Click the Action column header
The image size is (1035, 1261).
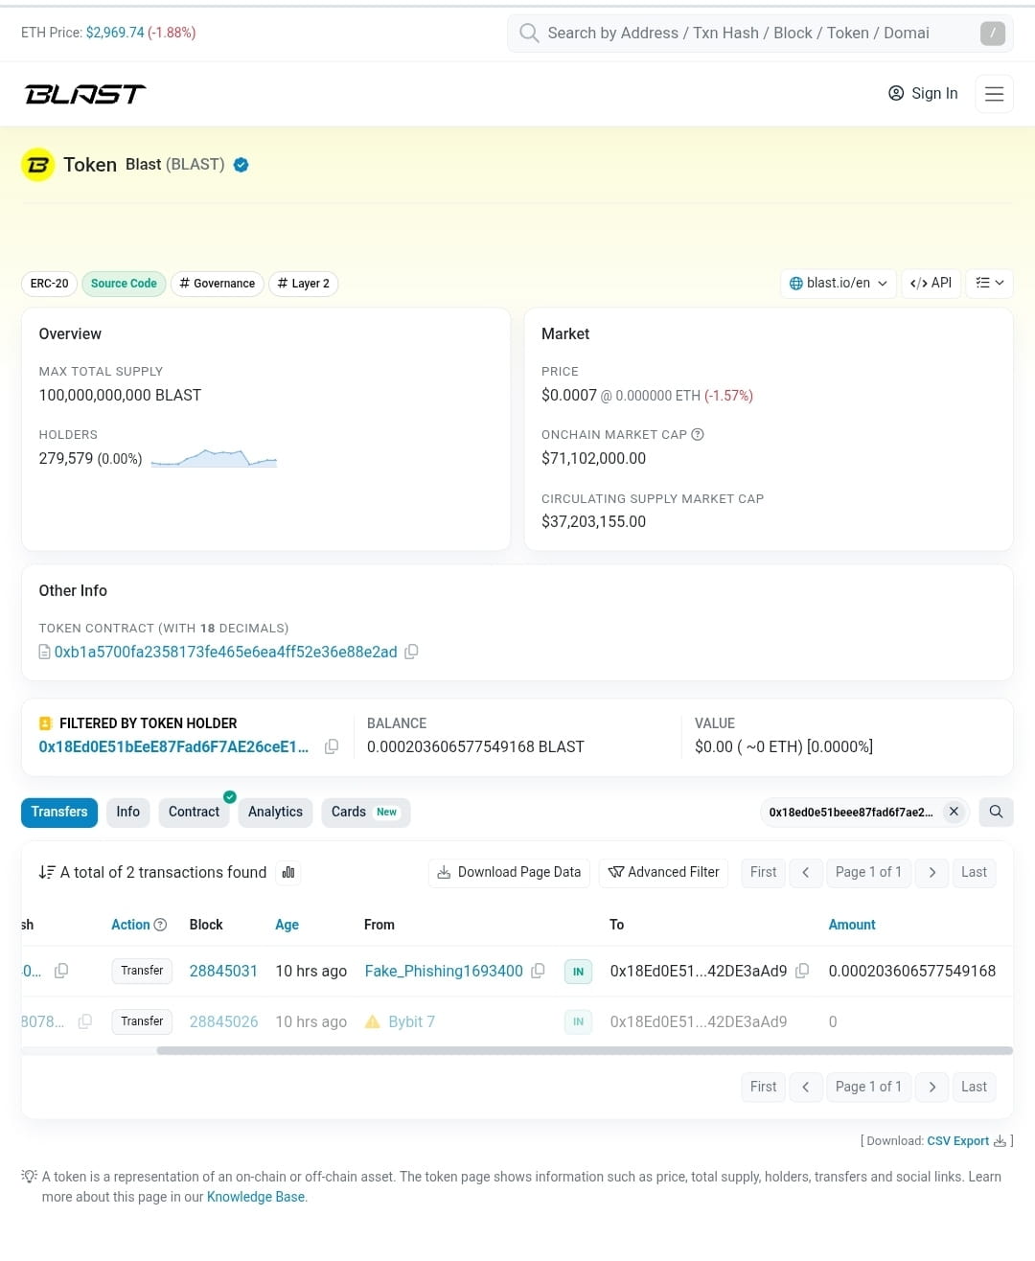click(130, 925)
